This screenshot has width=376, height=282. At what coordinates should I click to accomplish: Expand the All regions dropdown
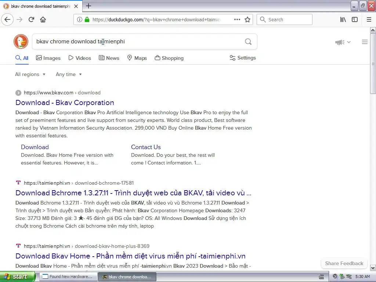[30, 74]
